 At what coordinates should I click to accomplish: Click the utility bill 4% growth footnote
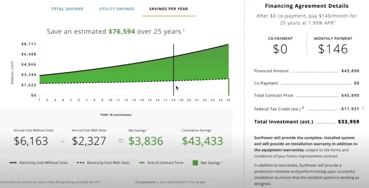(x=51, y=182)
